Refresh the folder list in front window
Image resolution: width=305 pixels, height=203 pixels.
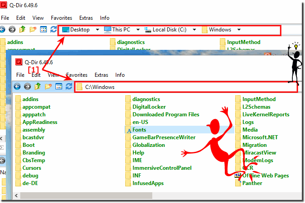[x=69, y=86]
